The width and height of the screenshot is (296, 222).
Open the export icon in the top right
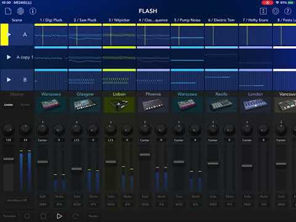(263, 11)
